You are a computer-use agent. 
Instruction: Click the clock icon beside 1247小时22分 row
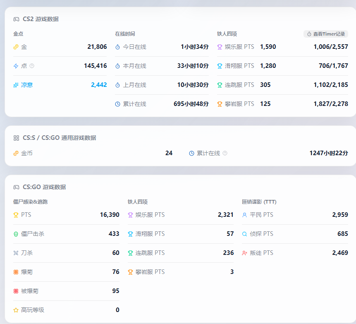tap(191, 154)
